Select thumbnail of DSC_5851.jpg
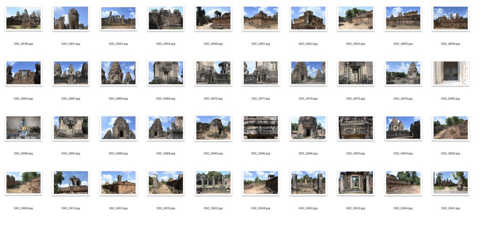The width and height of the screenshot is (497, 235). 261,18
